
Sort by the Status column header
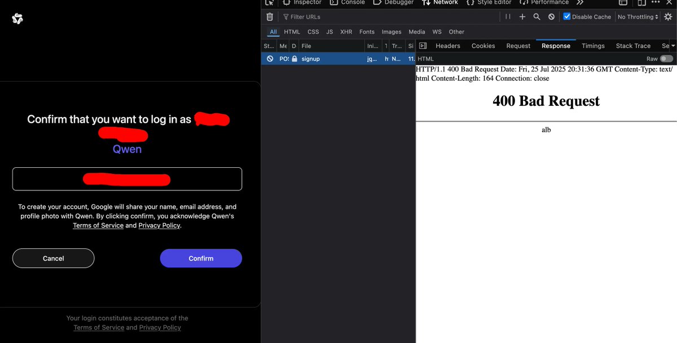[269, 46]
